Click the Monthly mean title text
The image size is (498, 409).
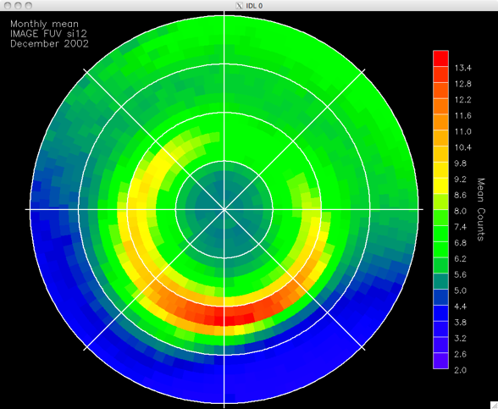click(x=44, y=24)
